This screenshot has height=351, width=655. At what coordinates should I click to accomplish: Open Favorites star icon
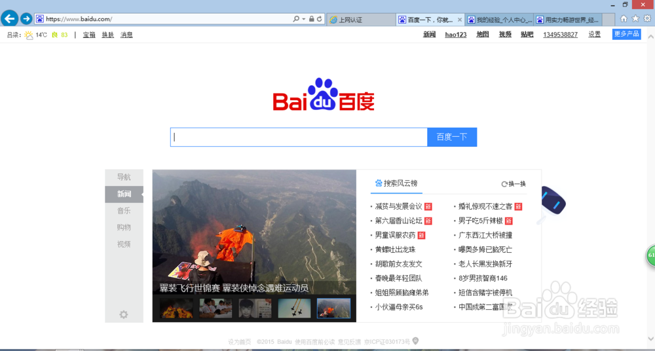pos(635,18)
